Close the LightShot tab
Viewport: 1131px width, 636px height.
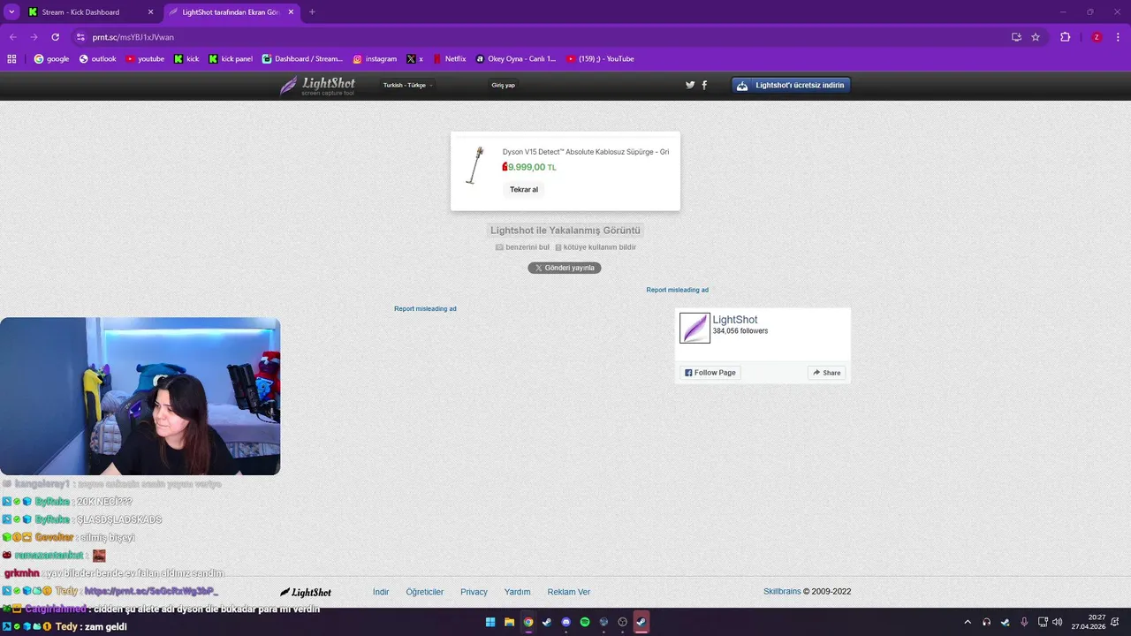tap(292, 12)
